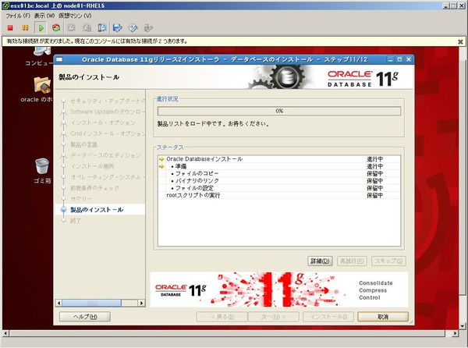Click the Oracle Databaseインストール status row
This screenshot has height=348, width=468.
(279, 159)
